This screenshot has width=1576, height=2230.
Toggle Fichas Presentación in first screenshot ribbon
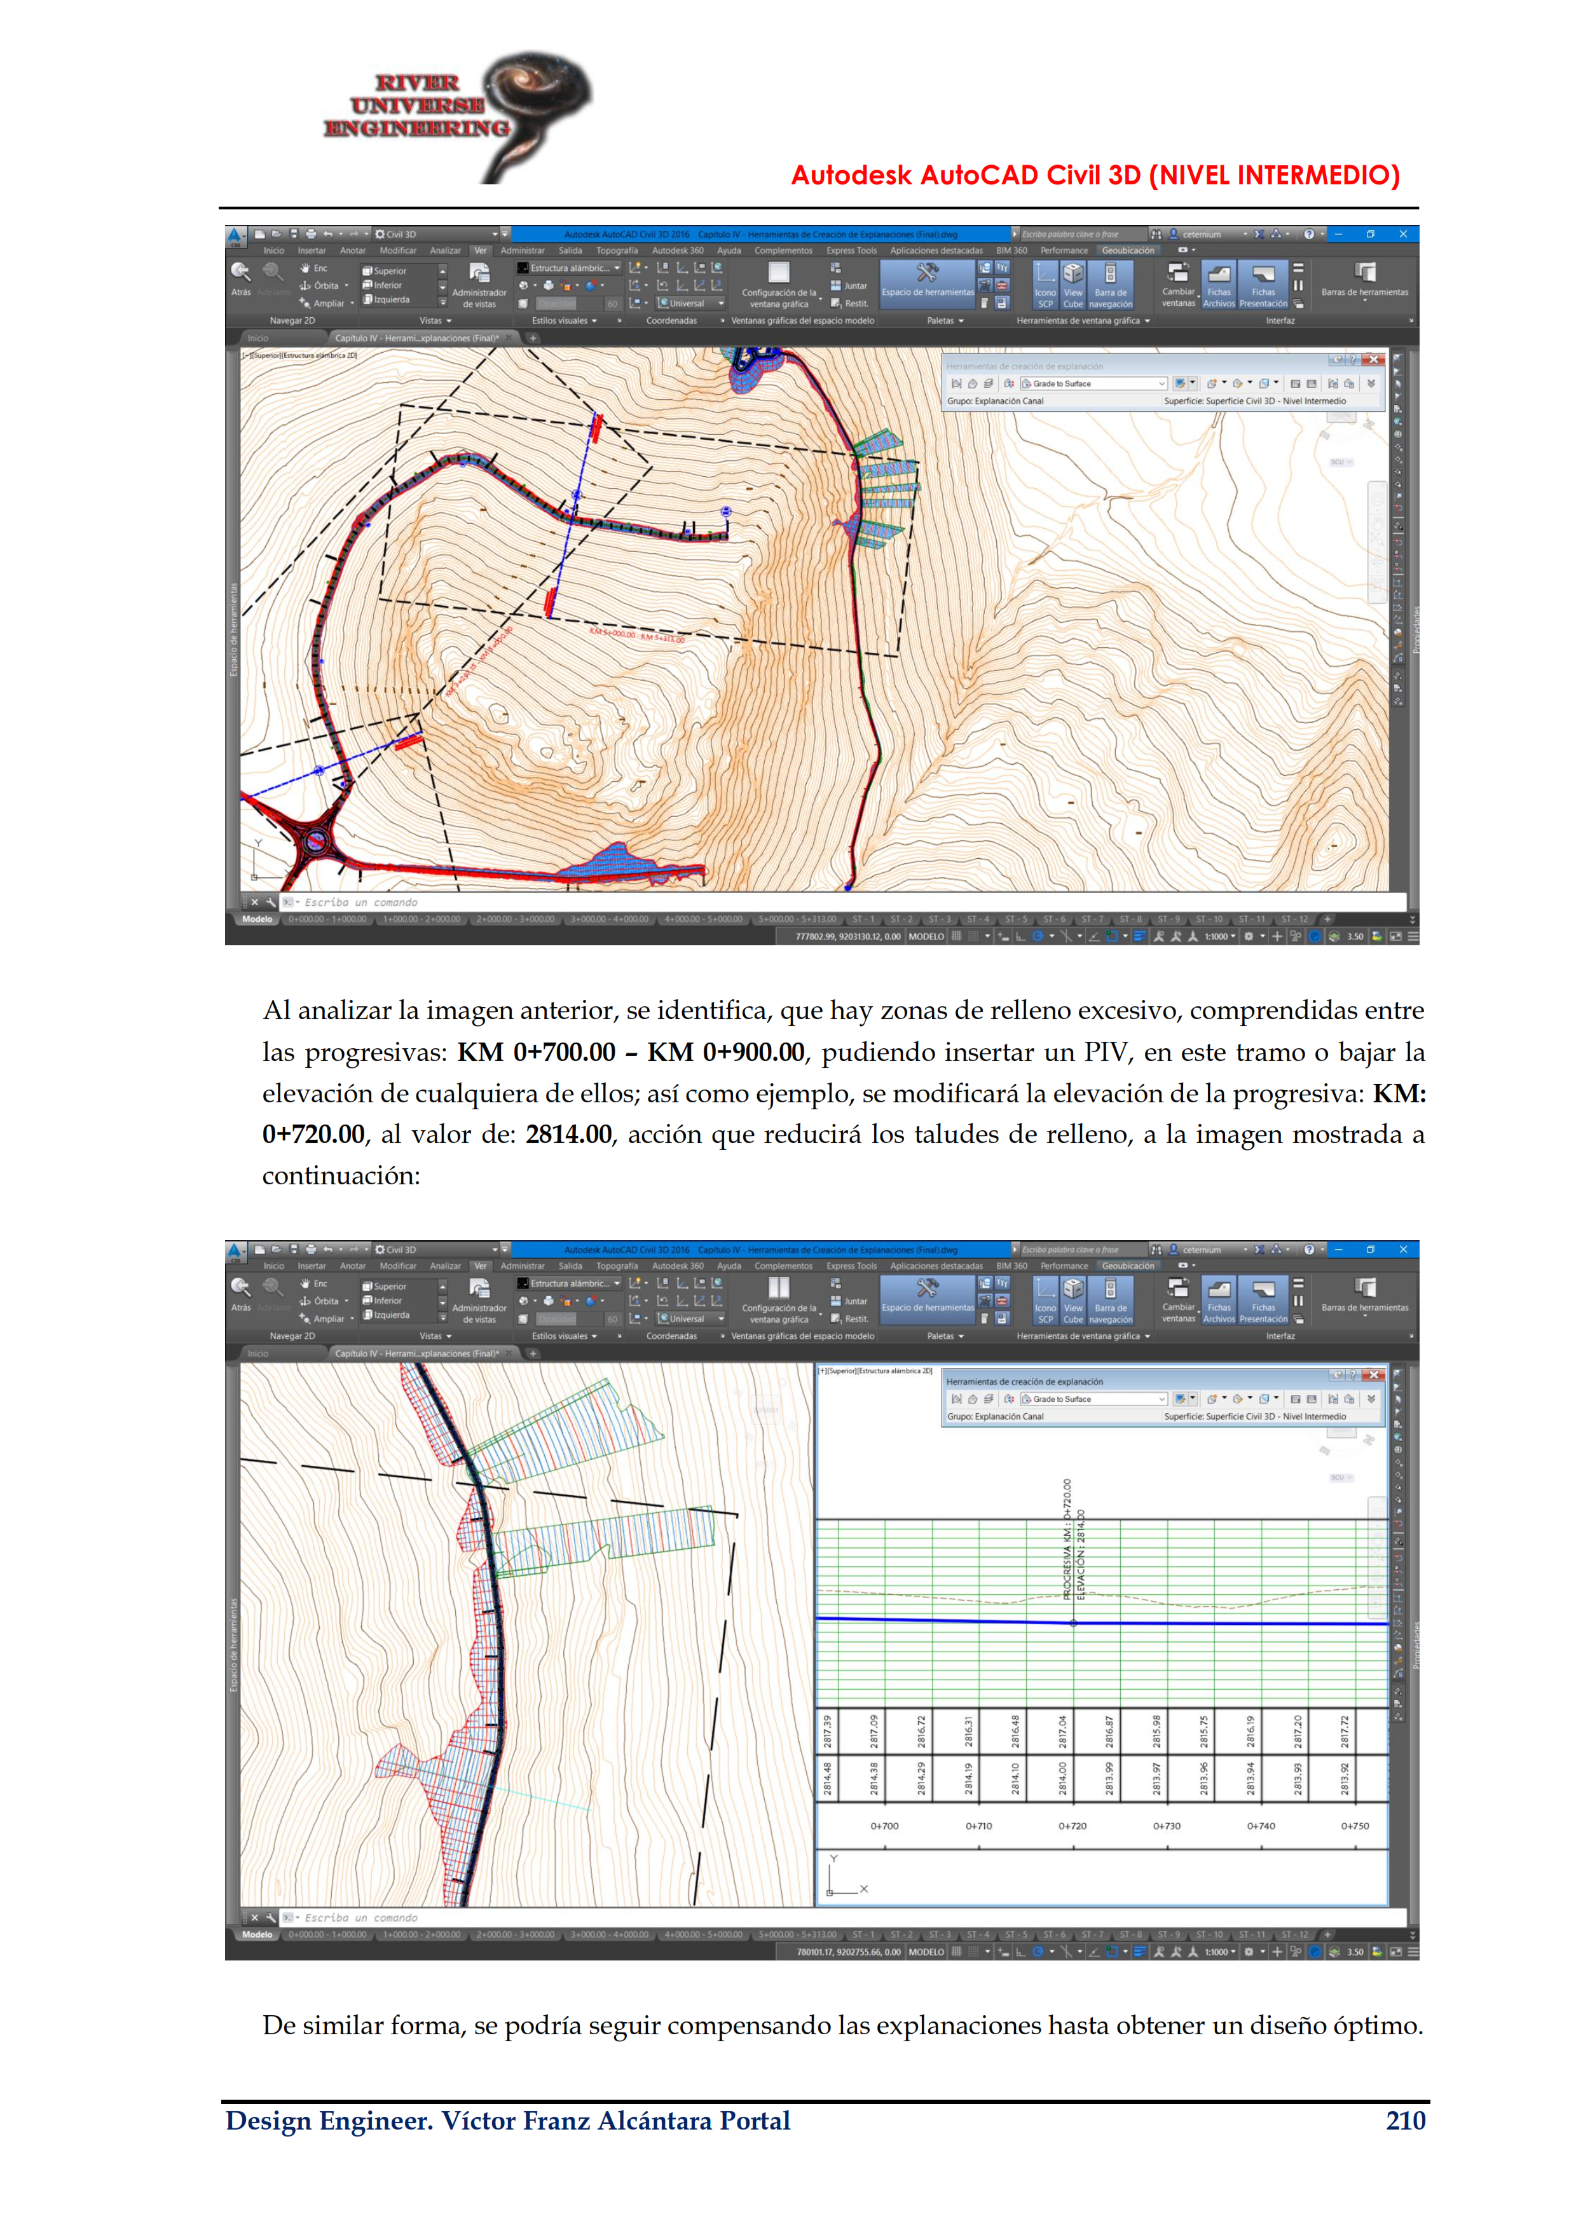1263,283
